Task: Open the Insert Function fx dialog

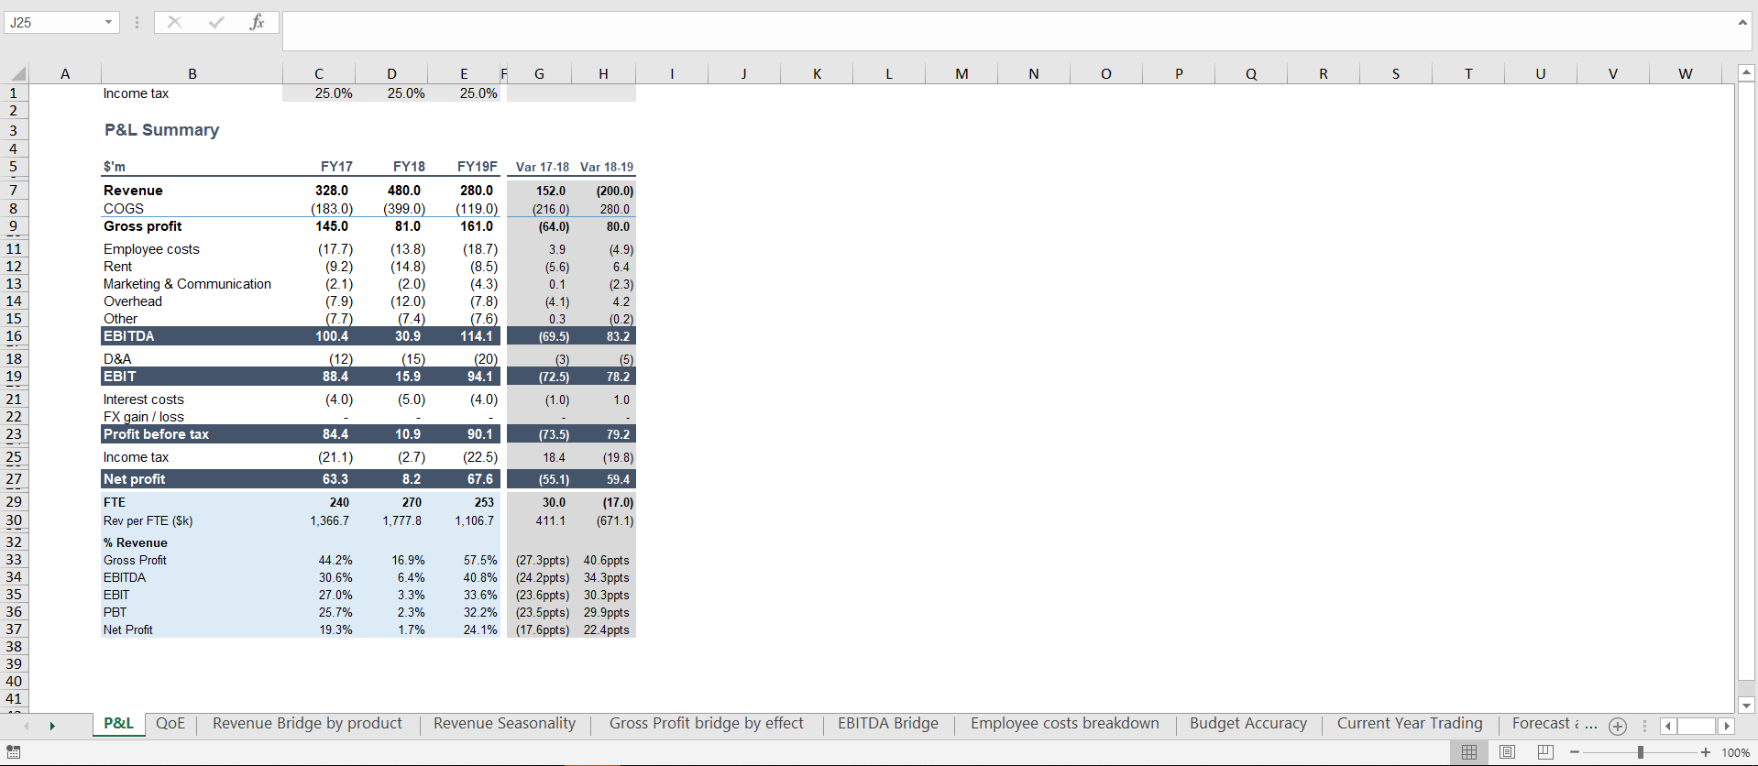Action: click(257, 22)
